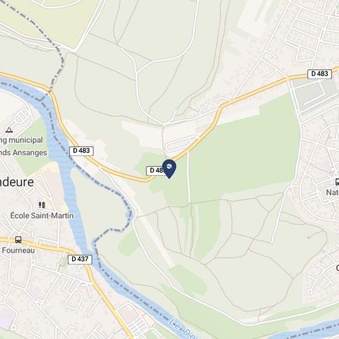The height and width of the screenshot is (339, 339).
Task: Click the campsite triangle icon
Action: 9,130
